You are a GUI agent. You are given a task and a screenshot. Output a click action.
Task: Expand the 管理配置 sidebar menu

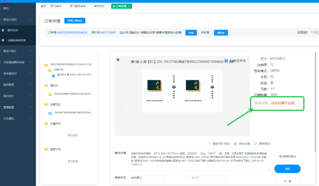pyautogui.click(x=31, y=107)
